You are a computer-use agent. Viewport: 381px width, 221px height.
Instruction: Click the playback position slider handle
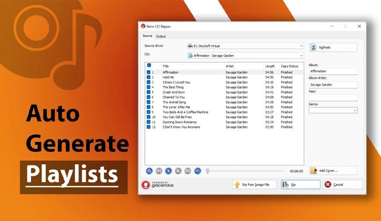click(x=207, y=171)
